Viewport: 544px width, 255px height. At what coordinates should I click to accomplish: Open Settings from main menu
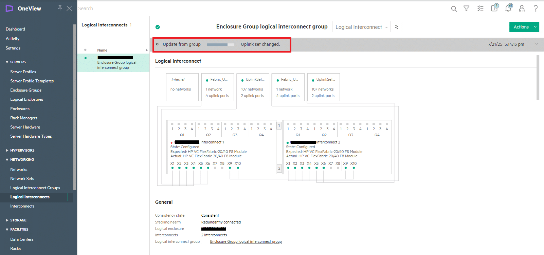tap(13, 48)
